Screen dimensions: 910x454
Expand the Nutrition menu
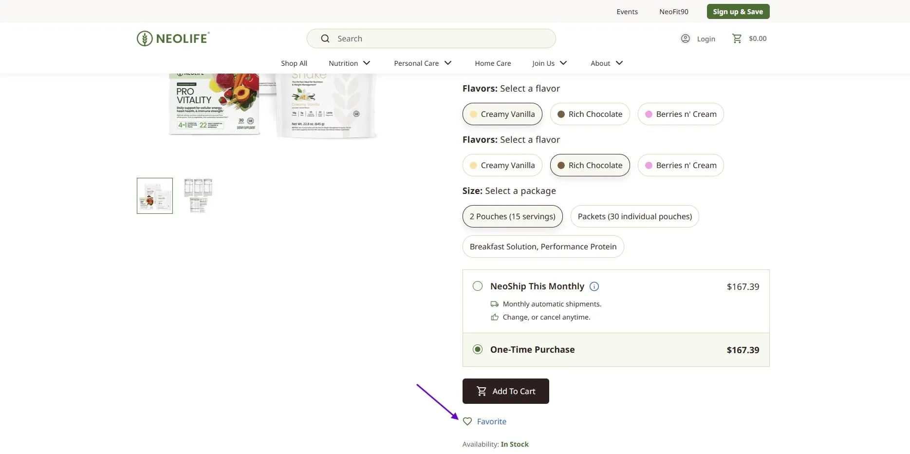(x=350, y=63)
